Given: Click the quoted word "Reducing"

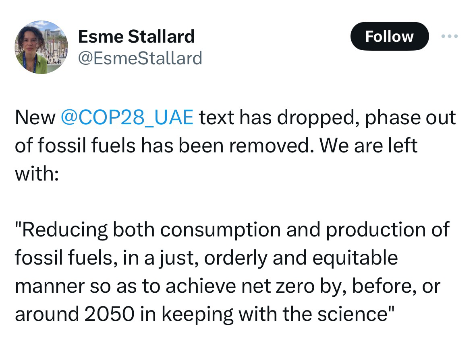Looking at the screenshot, I should (x=64, y=230).
